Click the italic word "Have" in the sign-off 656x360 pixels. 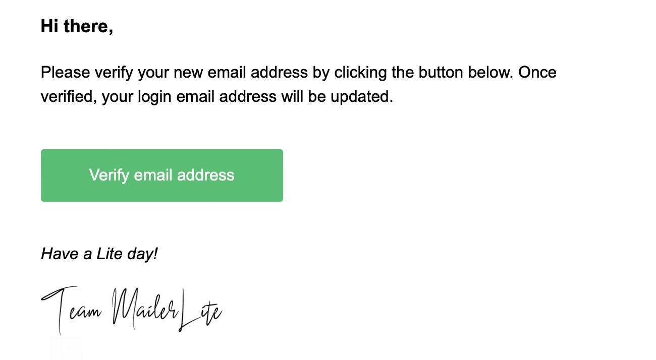pos(60,254)
